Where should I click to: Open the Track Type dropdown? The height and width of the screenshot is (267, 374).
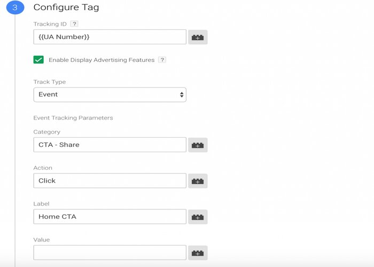[110, 95]
